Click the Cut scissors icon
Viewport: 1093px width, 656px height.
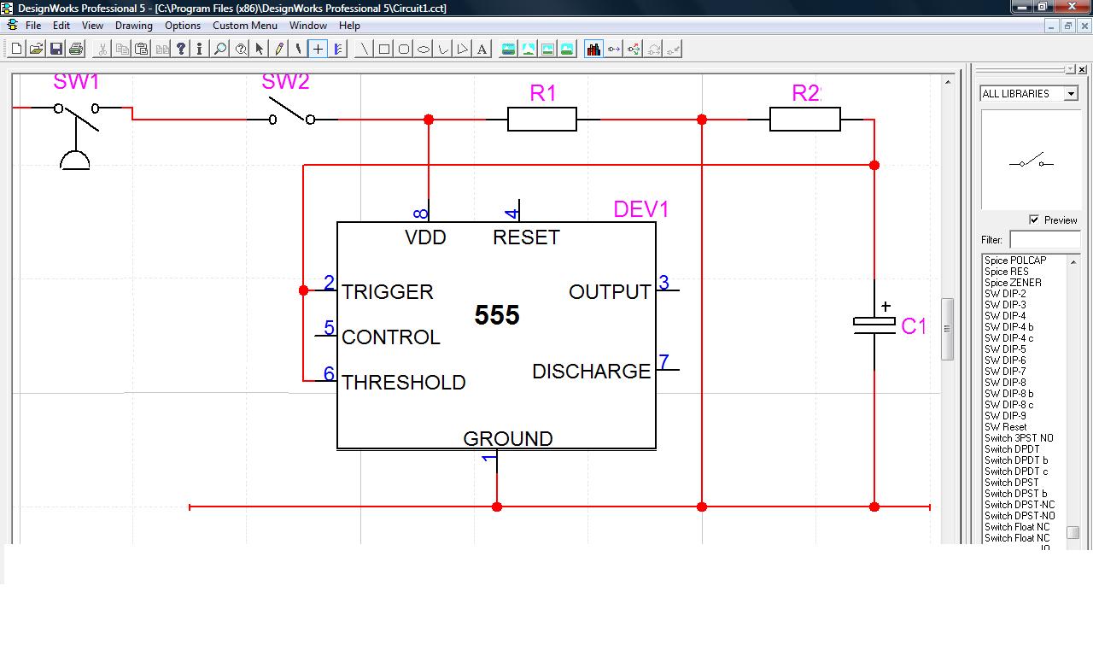pyautogui.click(x=102, y=49)
